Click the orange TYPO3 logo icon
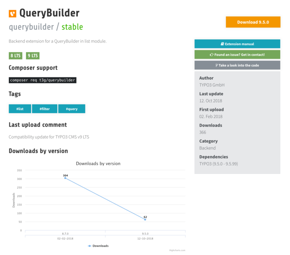The image size is (290, 255). pyautogui.click(x=12, y=14)
